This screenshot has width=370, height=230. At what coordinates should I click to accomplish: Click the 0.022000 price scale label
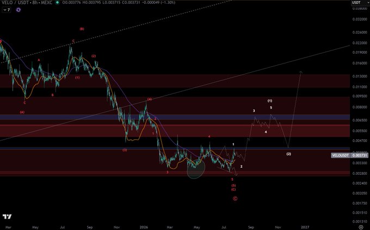[360, 43]
